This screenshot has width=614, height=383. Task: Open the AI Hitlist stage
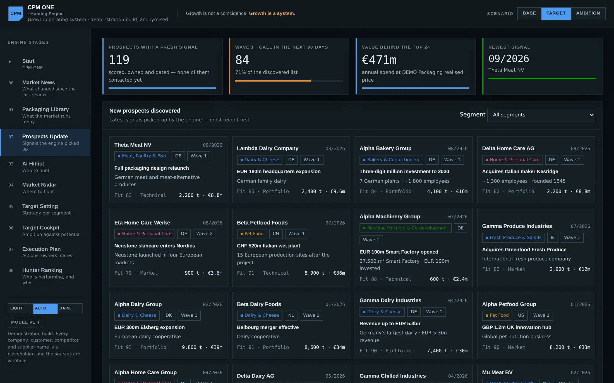point(45,167)
